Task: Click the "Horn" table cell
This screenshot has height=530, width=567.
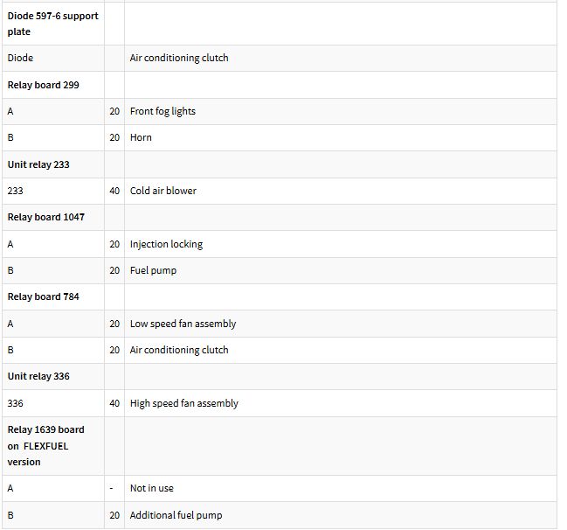Action: point(141,137)
